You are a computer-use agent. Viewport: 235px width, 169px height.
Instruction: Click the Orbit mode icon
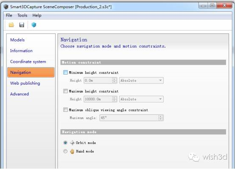point(72,143)
